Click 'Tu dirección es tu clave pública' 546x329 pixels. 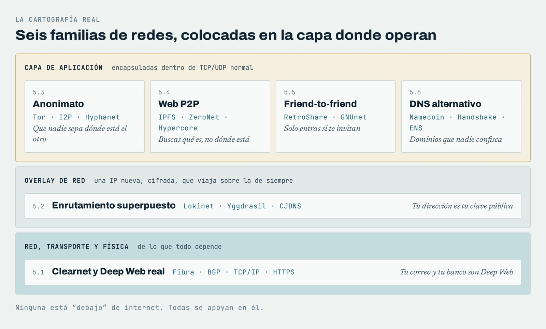[462, 206]
